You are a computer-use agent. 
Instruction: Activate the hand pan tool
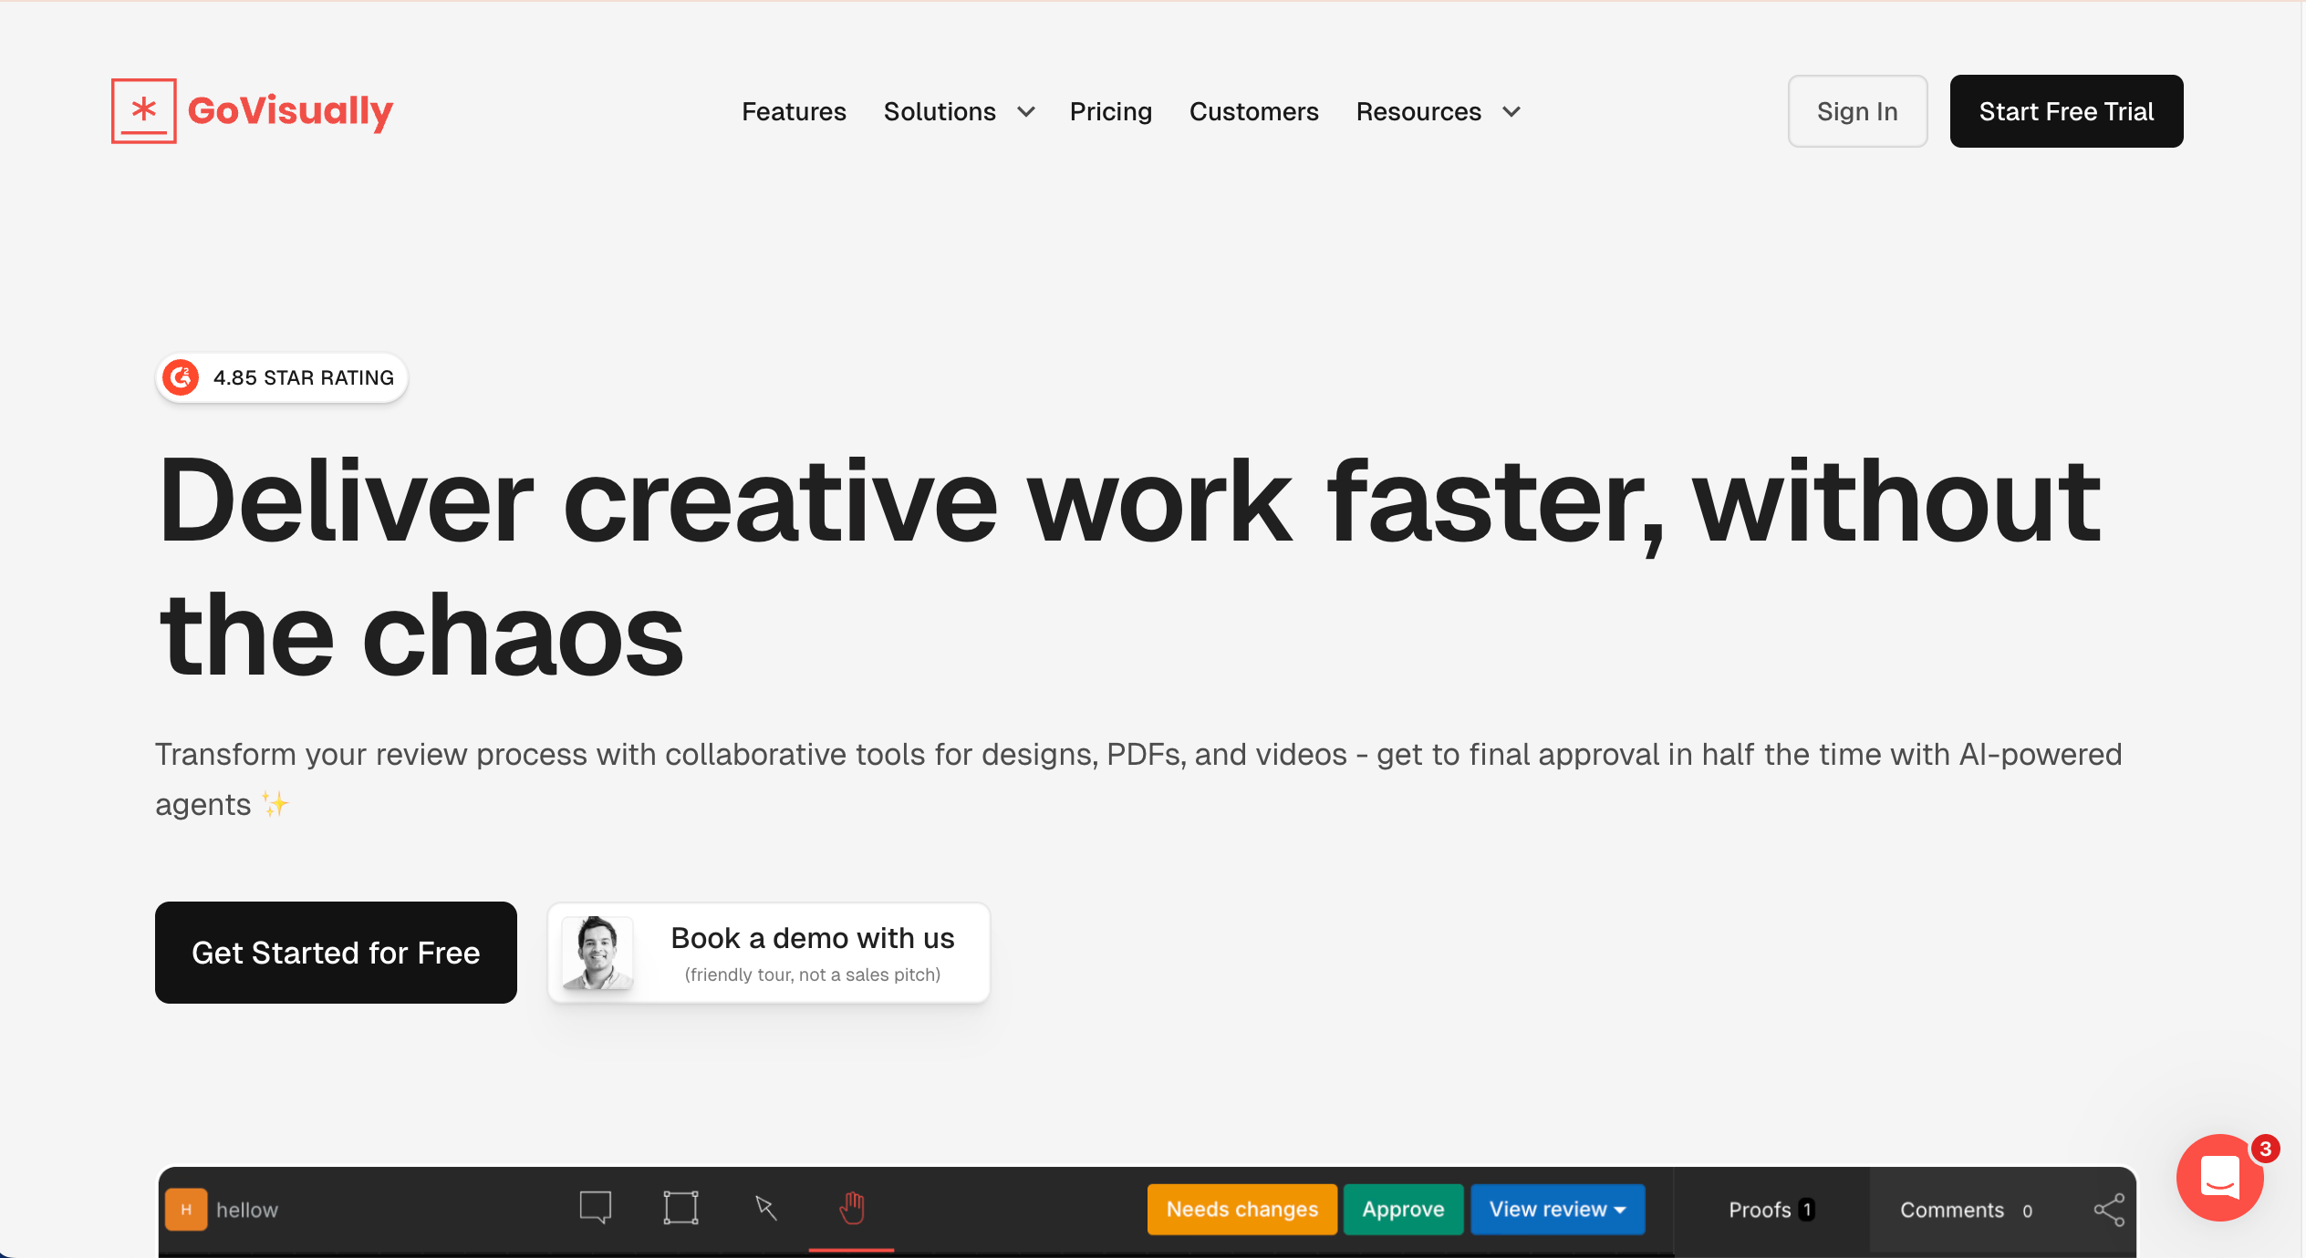pyautogui.click(x=851, y=1208)
